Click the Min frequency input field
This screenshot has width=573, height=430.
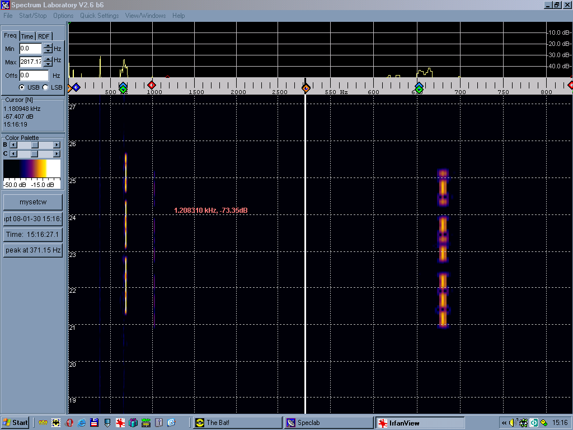[31, 49]
